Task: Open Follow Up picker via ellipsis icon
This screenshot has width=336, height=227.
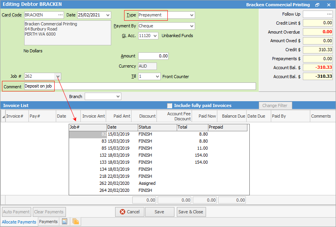Action: [329, 14]
